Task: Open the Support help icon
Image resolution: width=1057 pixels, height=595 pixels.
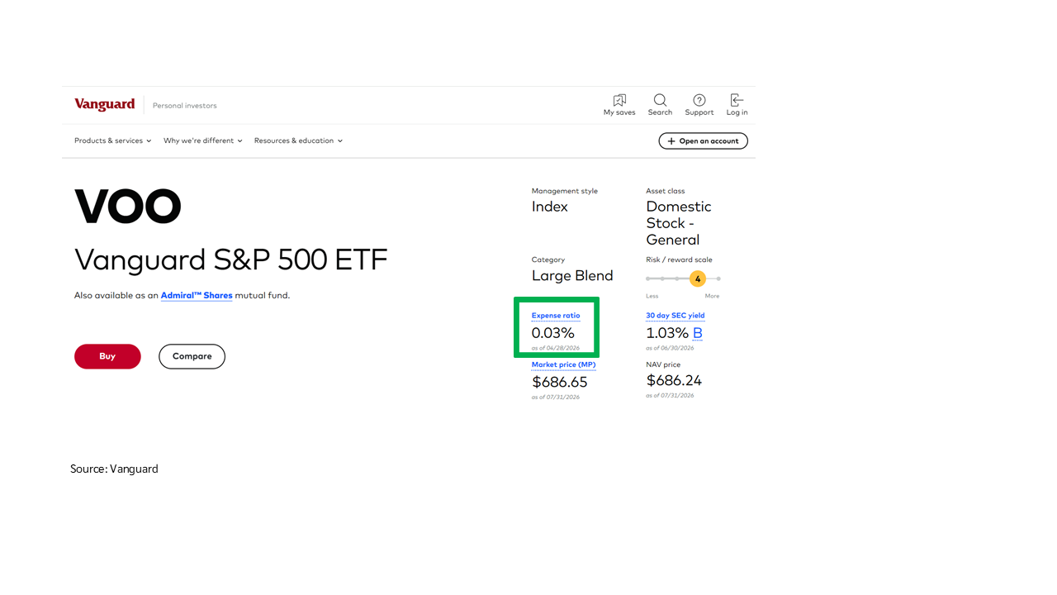Action: click(699, 100)
